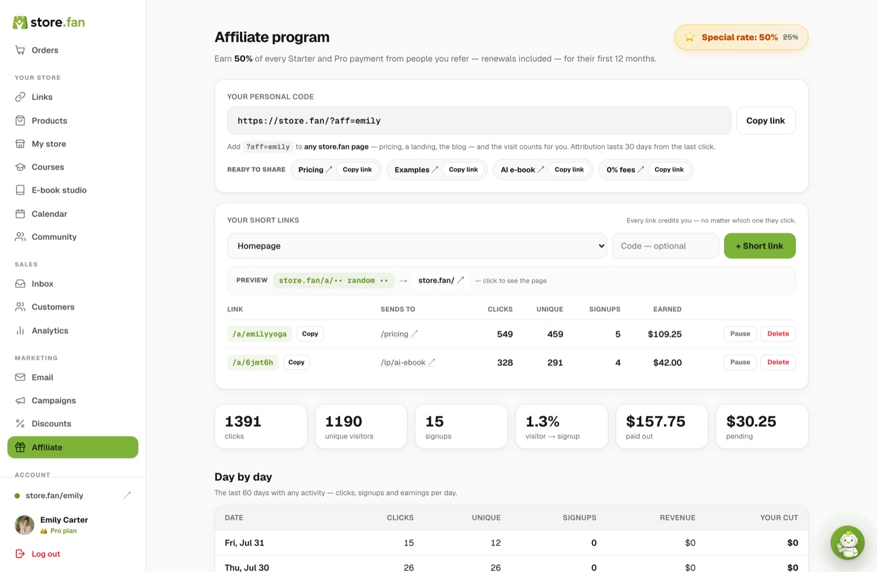Open the /pricing destination arrow
Image resolution: width=877 pixels, height=572 pixels.
[x=414, y=334]
